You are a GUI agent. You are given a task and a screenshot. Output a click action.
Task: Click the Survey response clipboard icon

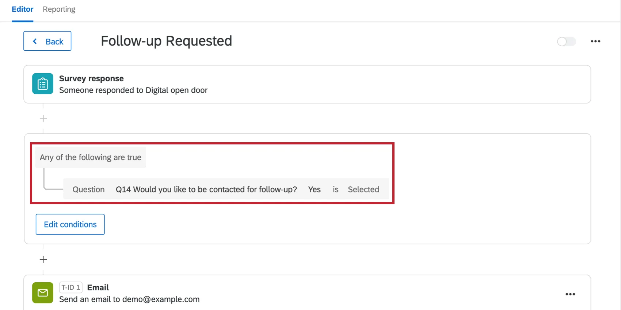(x=42, y=84)
